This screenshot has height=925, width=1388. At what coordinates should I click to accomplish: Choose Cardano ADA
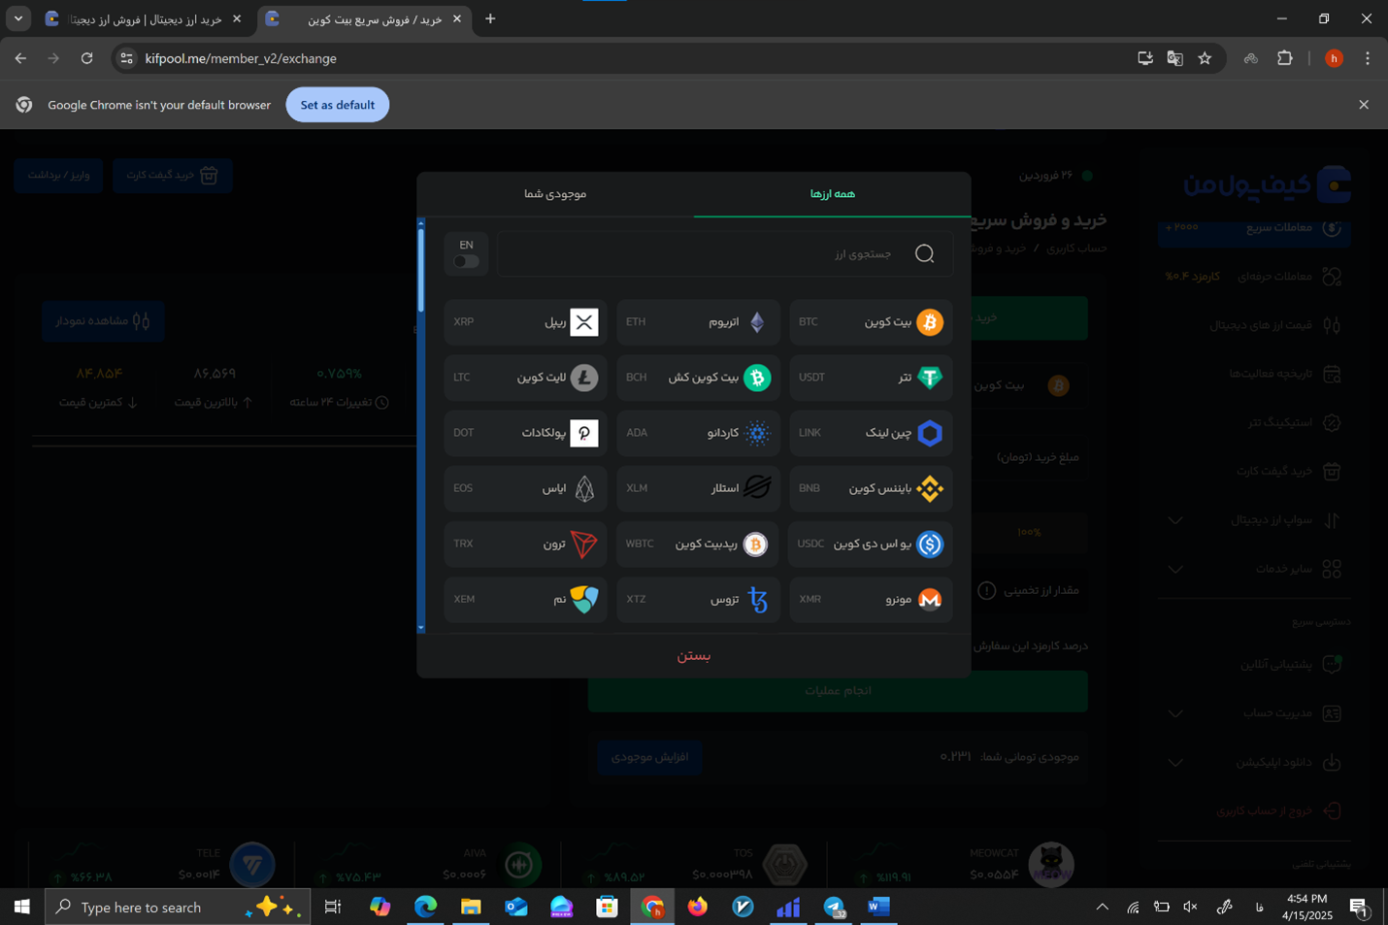click(698, 433)
